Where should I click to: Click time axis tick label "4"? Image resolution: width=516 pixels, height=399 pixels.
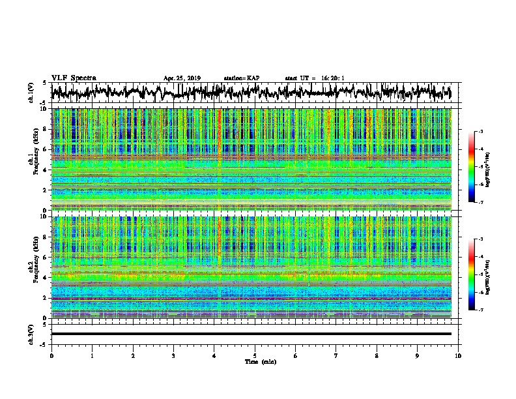(x=214, y=356)
